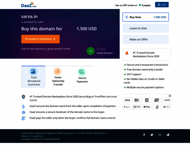Click the moneyback guarantee money bag icon
Viewport: 190px width, 150px height.
[x=33, y=71]
